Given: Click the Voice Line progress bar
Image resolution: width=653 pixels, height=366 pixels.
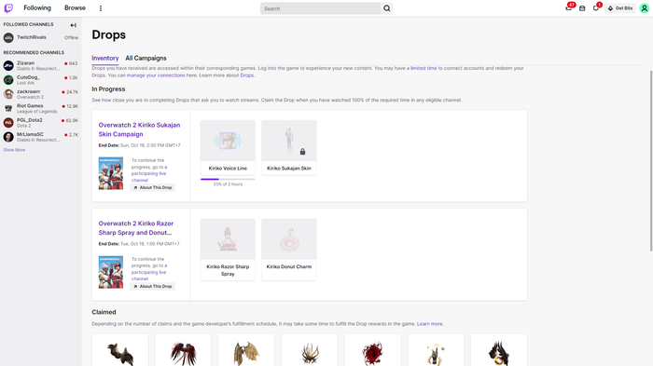Looking at the screenshot, I should coord(228,179).
